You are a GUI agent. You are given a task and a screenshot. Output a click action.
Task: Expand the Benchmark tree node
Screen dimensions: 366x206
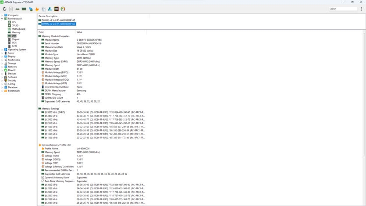(x=2, y=91)
